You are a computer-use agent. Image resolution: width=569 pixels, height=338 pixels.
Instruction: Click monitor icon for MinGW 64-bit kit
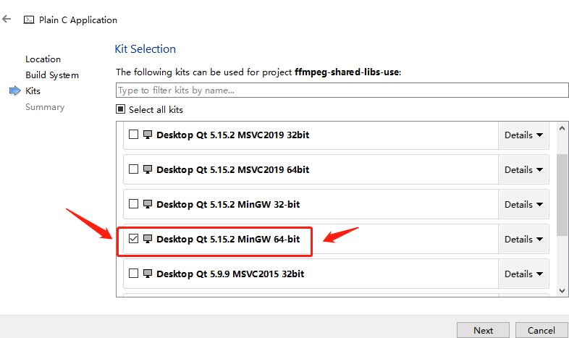[x=148, y=239]
